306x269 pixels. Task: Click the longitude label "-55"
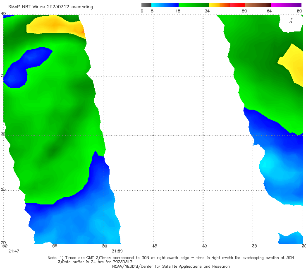[53, 246]
